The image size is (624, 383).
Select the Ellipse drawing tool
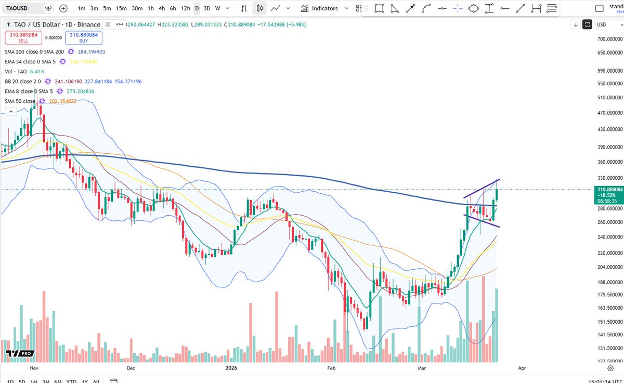[x=473, y=8]
